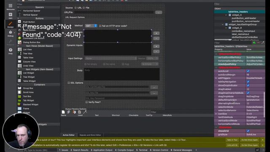This screenshot has height=152, width=270.
Task: Click the New action icon in Action Editor
Action: (63, 112)
